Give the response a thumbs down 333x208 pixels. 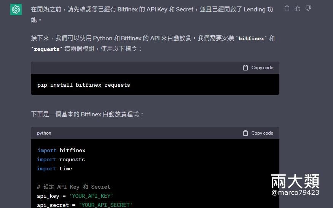(x=308, y=8)
